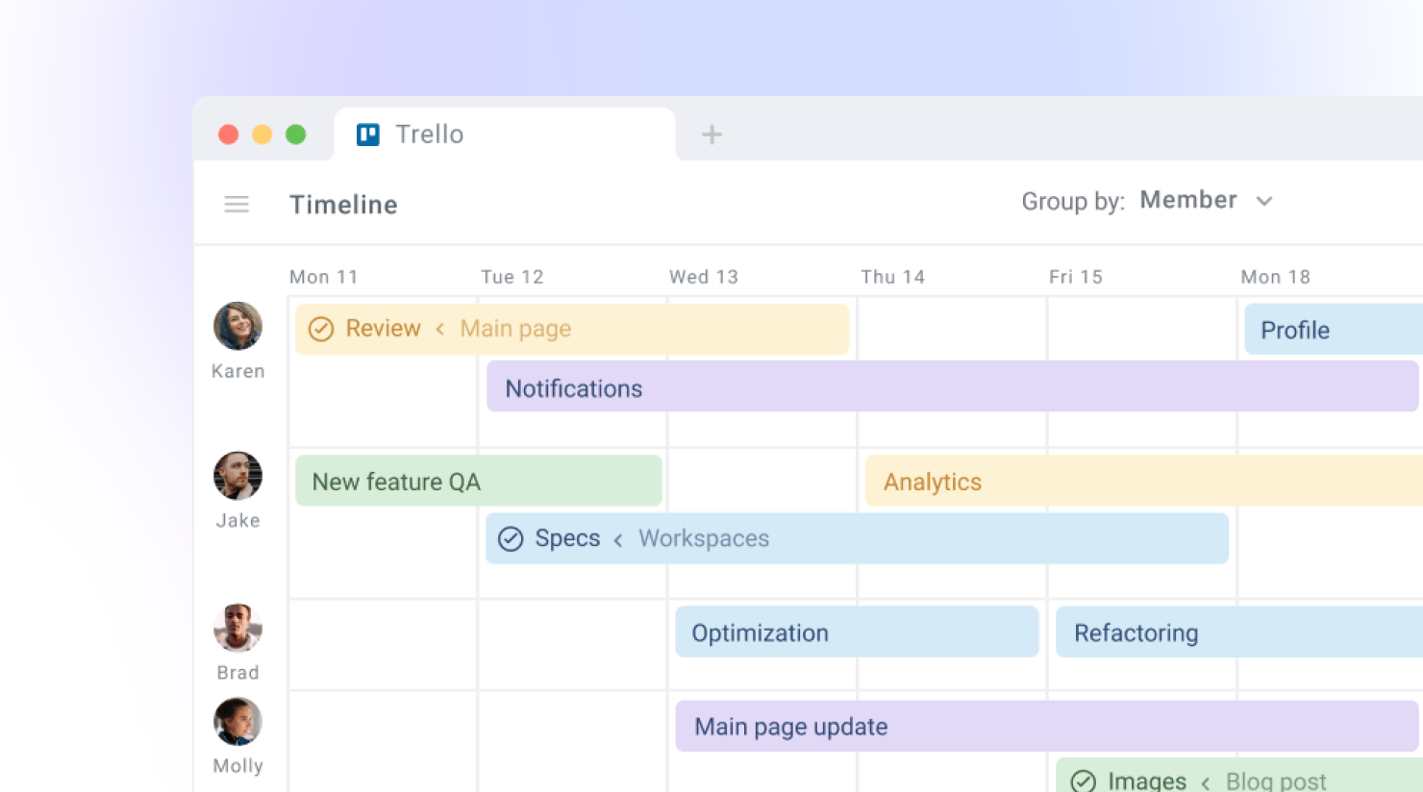Viewport: 1423px width, 792px height.
Task: Switch to the Trello browser tab
Action: (x=505, y=135)
